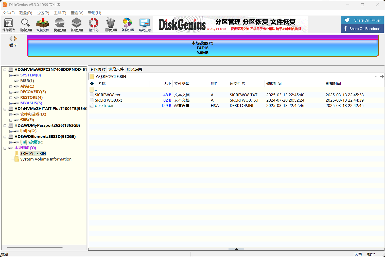Open the Search Partitions (搜索分区) tool
385x257 pixels.
(26, 25)
